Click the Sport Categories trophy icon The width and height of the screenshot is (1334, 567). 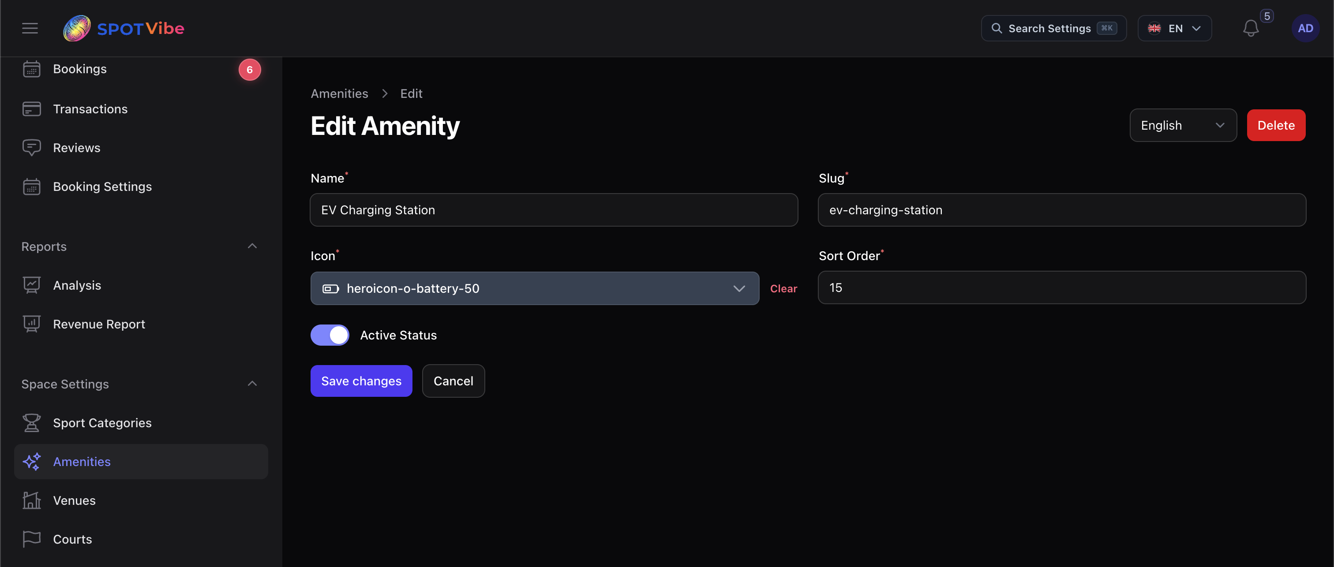(x=32, y=422)
